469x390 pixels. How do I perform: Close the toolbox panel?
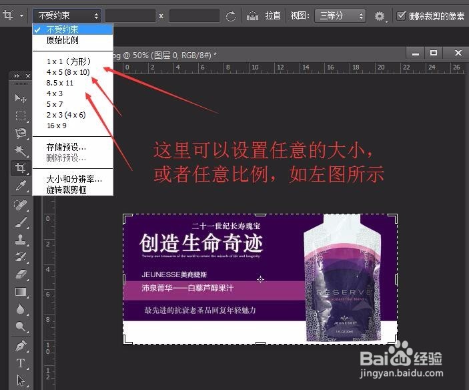click(28, 75)
